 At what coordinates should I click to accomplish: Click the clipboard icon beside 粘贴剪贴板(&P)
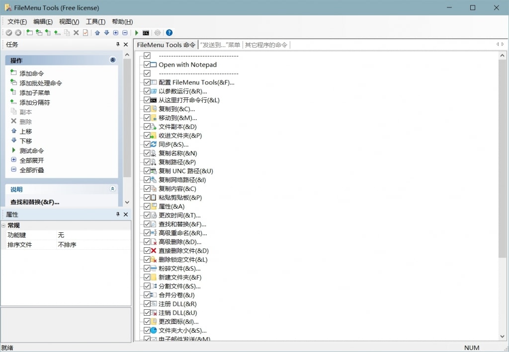[x=154, y=198]
